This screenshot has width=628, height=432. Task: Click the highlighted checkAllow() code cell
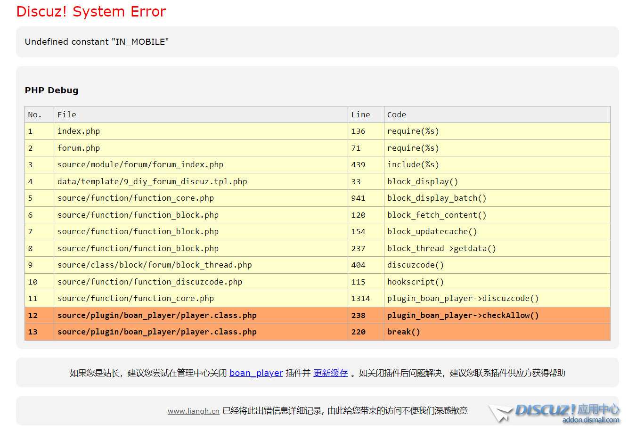coord(463,315)
